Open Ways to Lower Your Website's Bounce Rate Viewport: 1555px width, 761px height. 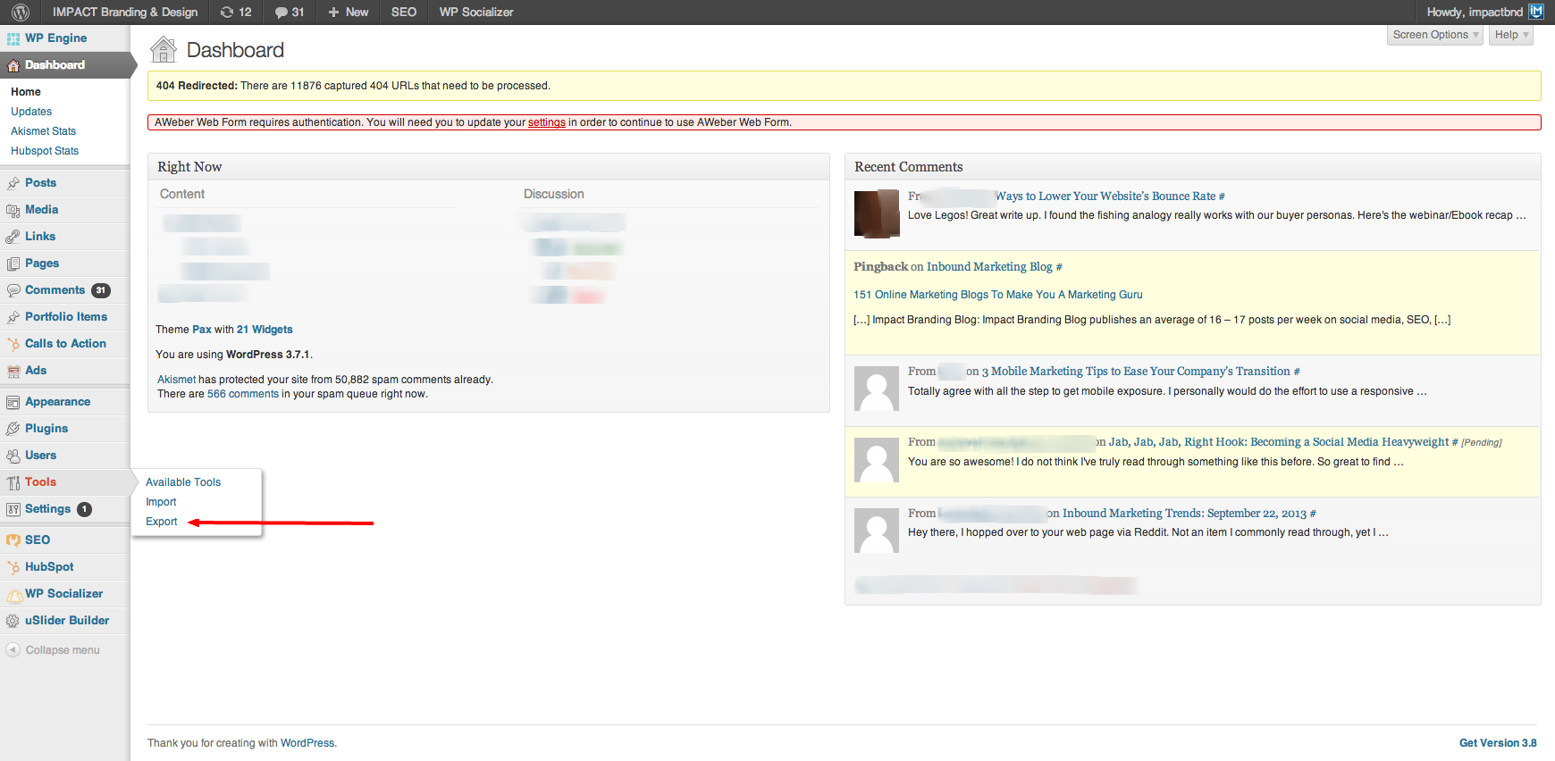coord(1105,197)
